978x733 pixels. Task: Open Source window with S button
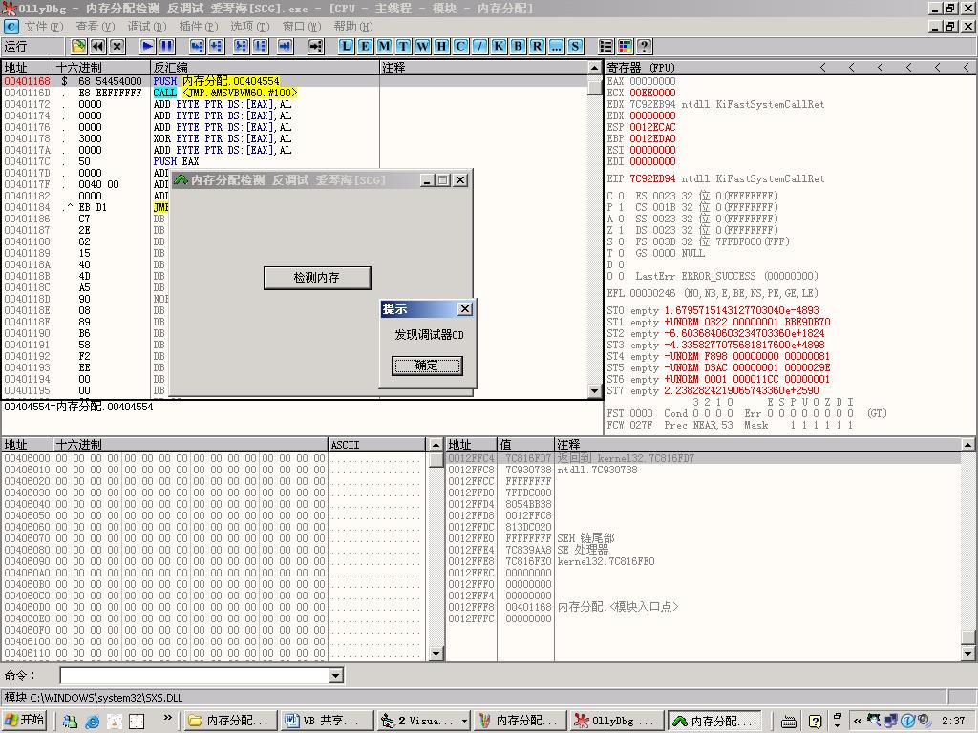pos(575,46)
